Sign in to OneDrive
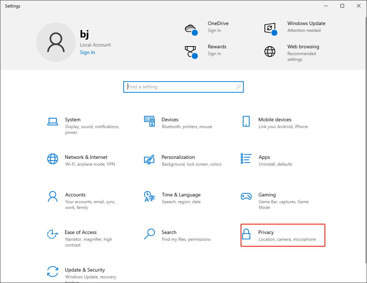This screenshot has height=283, width=367. tap(218, 26)
